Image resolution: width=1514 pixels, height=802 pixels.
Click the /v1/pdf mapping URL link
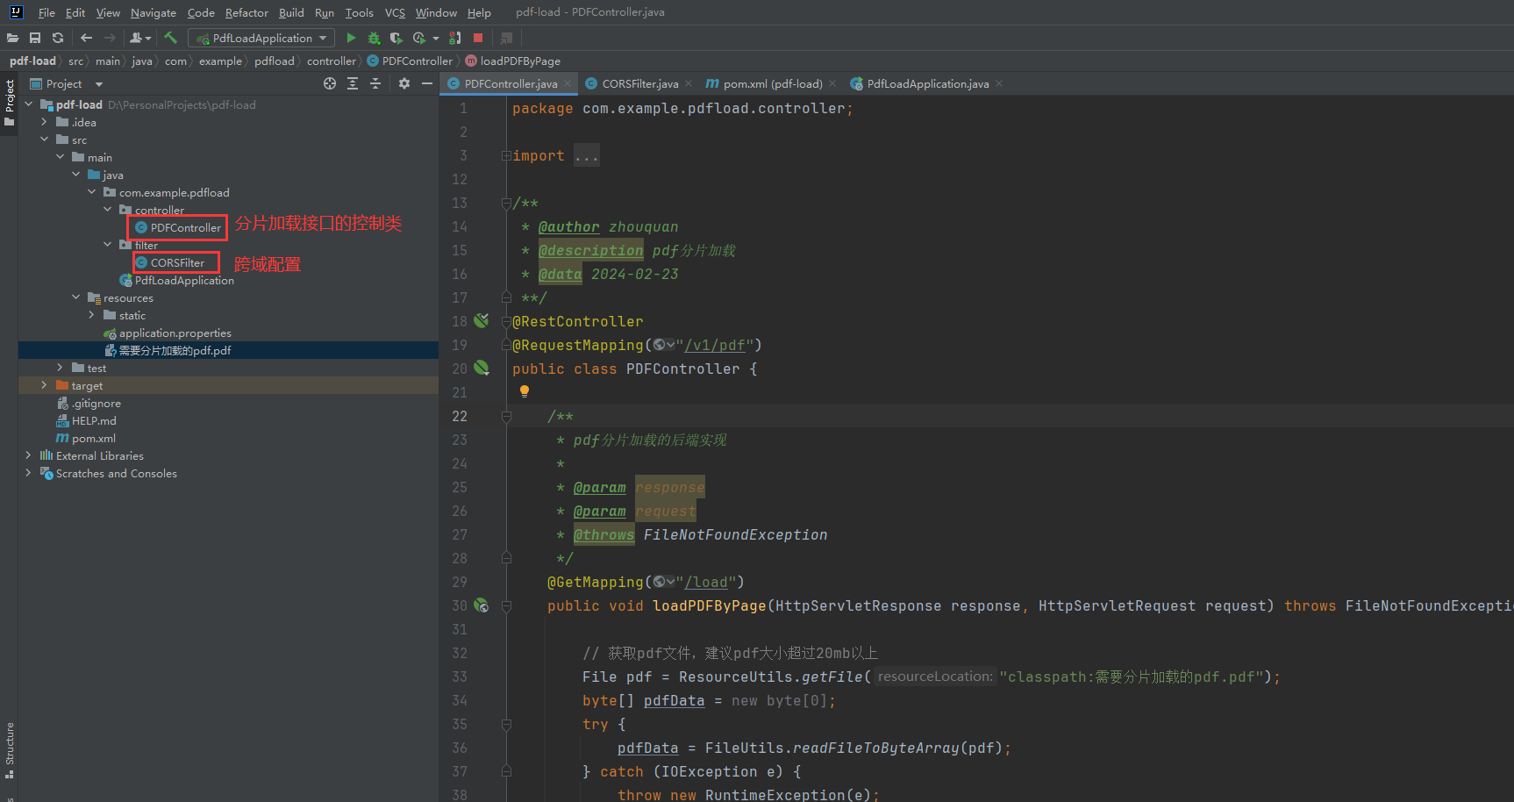(715, 345)
